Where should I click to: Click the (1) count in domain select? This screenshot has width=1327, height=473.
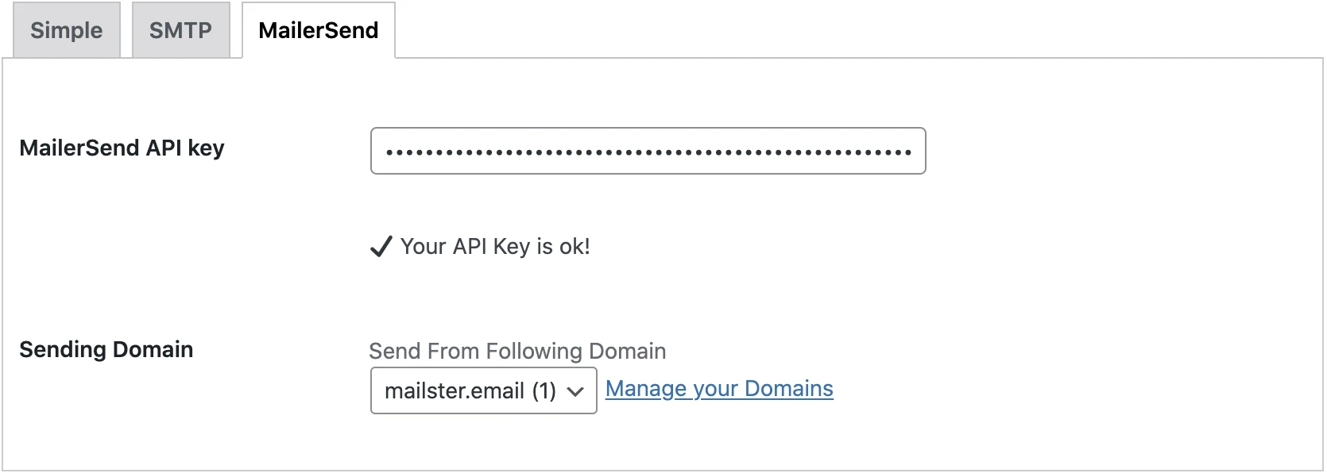(544, 390)
